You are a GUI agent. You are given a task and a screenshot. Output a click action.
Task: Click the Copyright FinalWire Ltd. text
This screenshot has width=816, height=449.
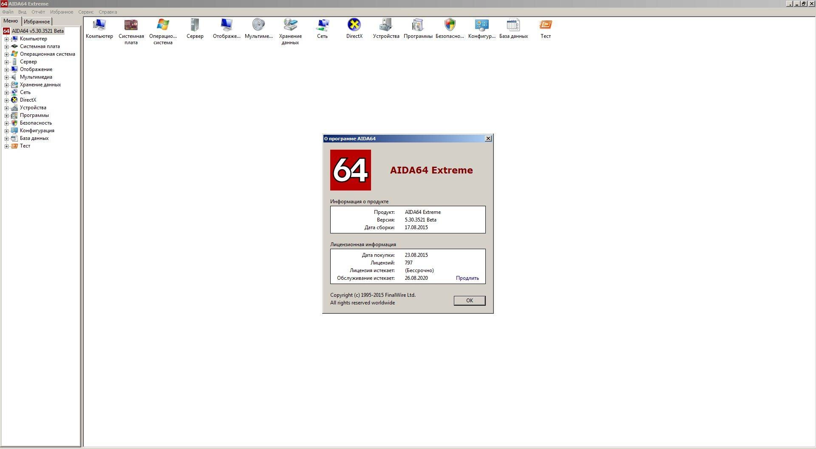(373, 295)
